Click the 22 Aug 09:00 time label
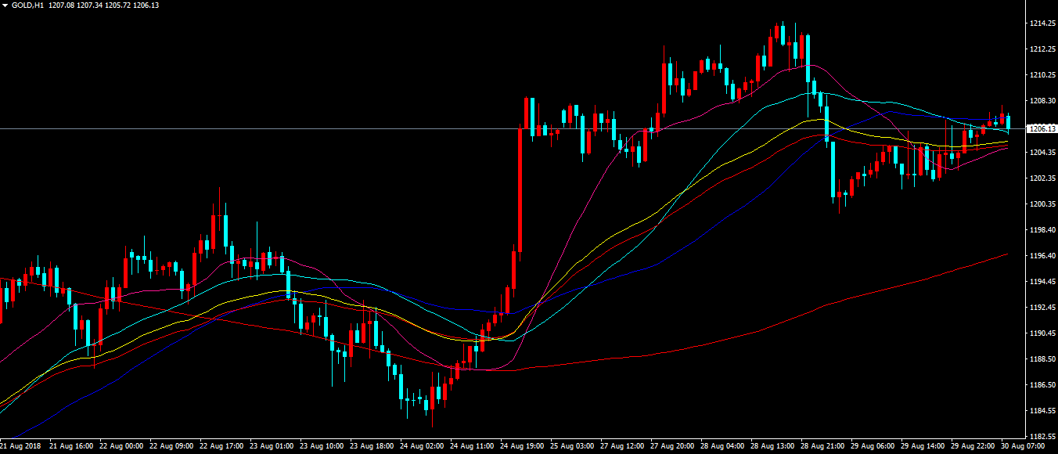 171,446
